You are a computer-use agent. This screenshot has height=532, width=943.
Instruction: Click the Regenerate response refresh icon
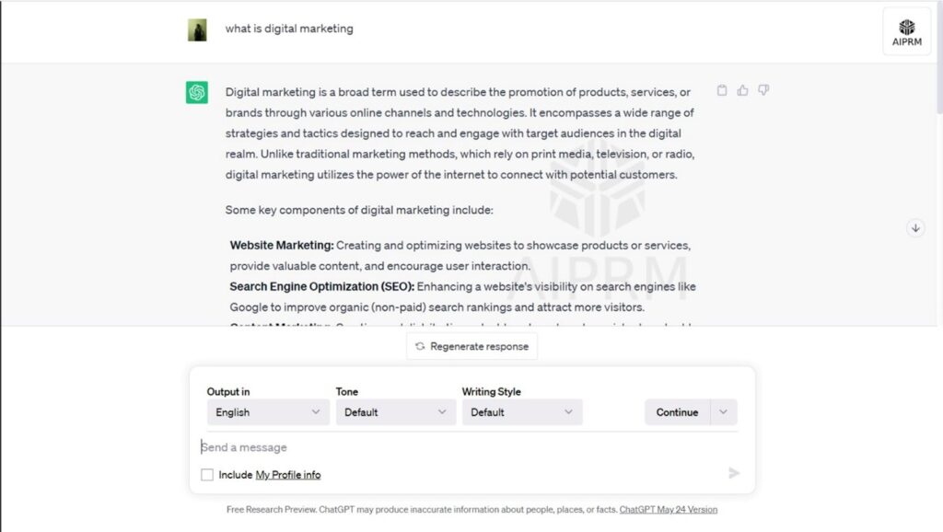(x=420, y=346)
